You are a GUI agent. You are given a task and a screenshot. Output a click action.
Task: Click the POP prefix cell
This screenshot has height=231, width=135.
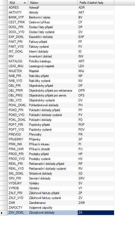point(96,125)
